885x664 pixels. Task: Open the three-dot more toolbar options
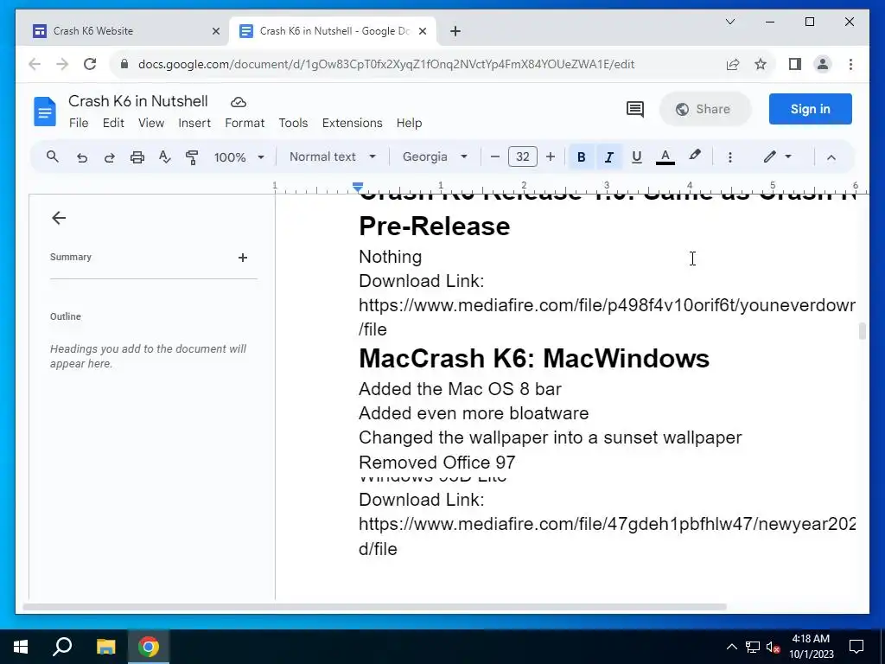729,157
